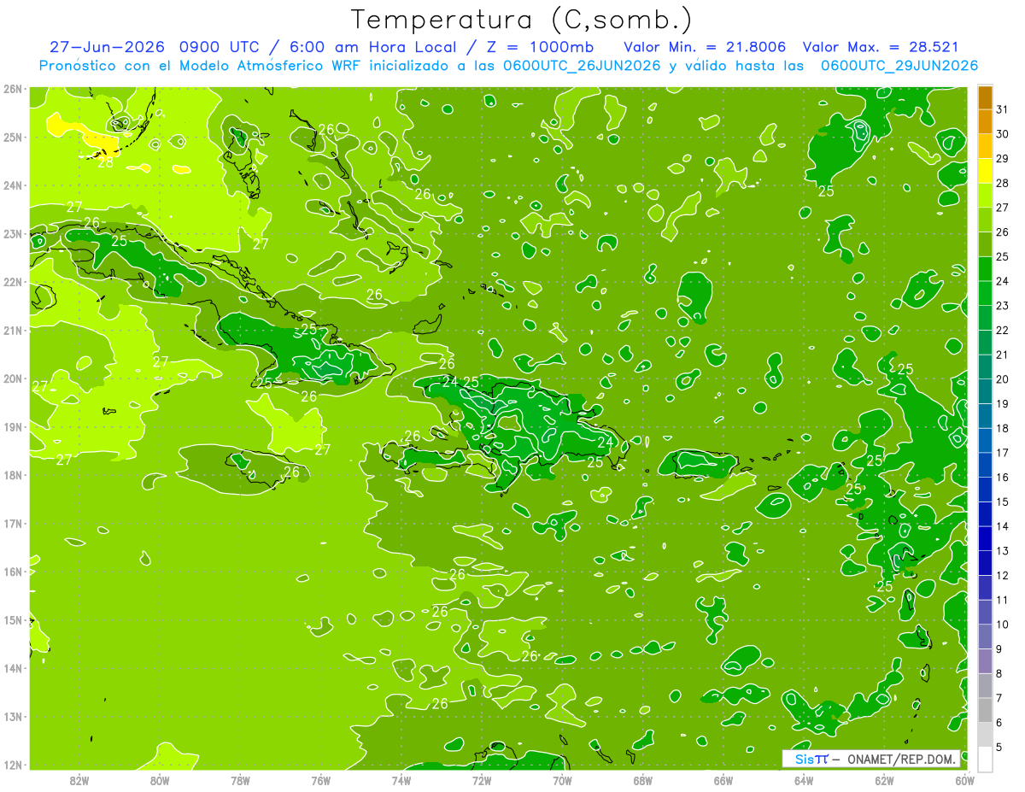Click the 62W longitude axis label

(x=884, y=779)
